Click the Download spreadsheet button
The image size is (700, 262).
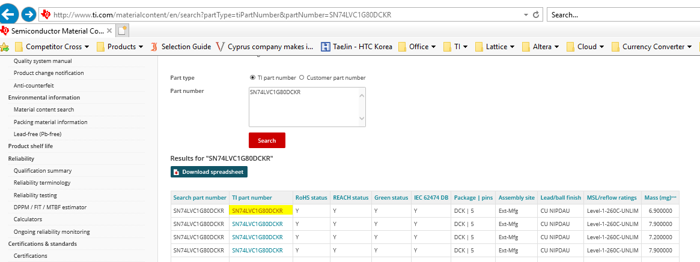click(209, 172)
